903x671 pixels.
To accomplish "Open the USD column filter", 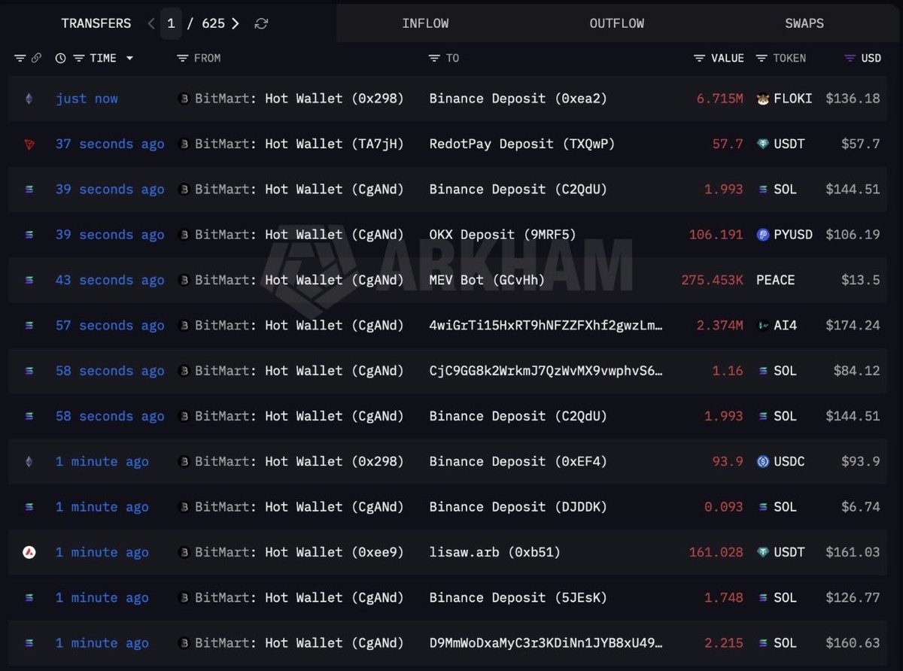I will coord(850,58).
